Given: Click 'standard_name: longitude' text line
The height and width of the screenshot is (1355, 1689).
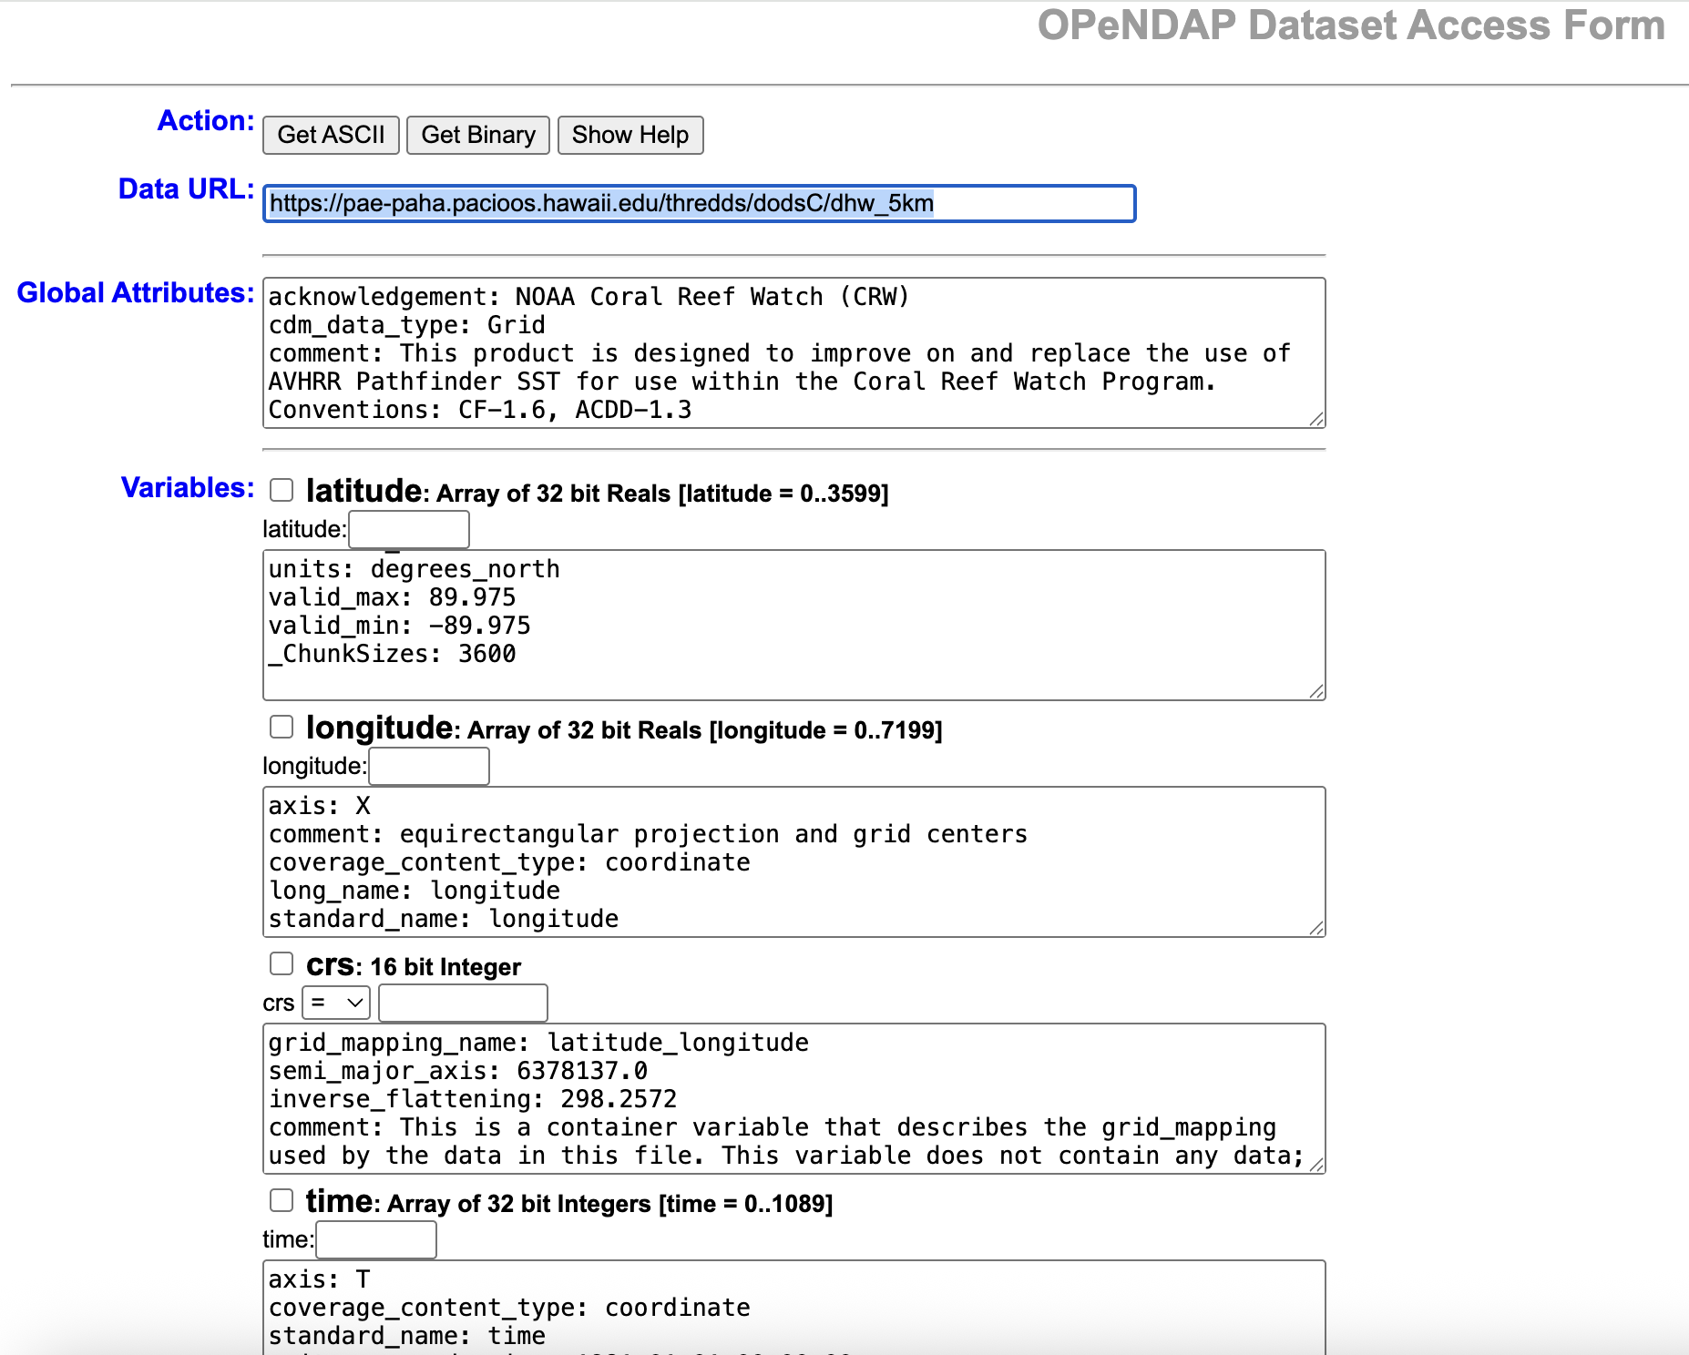Looking at the screenshot, I should point(444,919).
